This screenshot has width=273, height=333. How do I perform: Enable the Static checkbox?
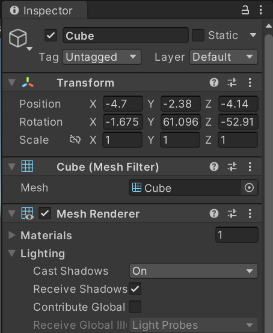point(198,35)
